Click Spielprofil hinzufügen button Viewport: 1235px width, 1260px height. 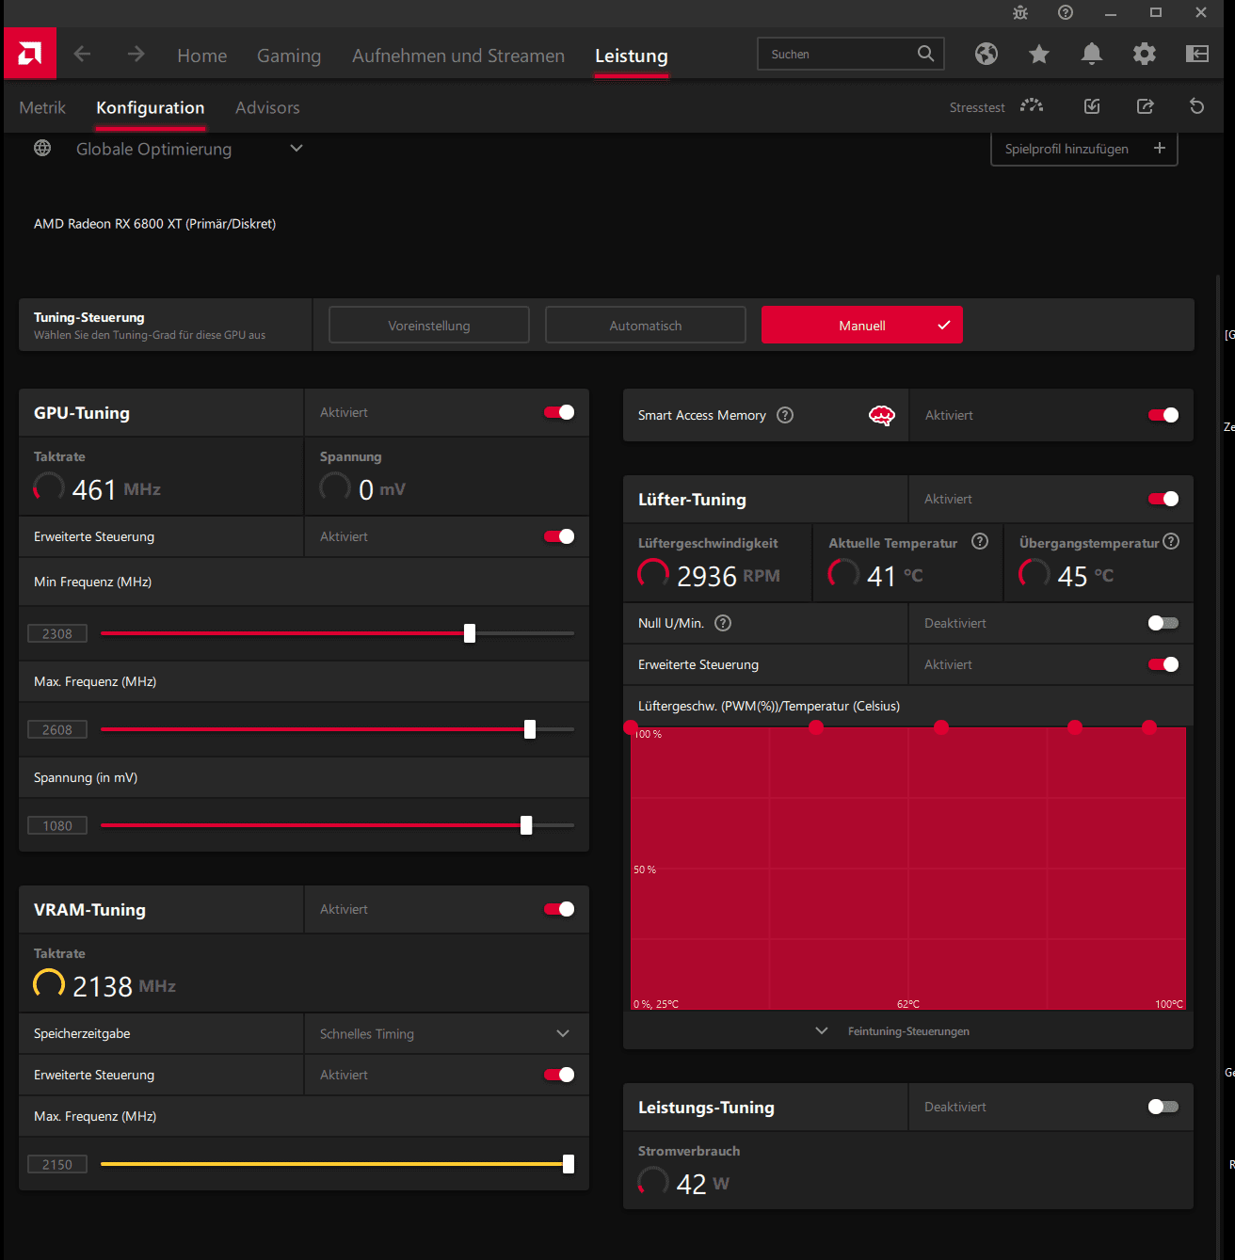pyautogui.click(x=1084, y=149)
